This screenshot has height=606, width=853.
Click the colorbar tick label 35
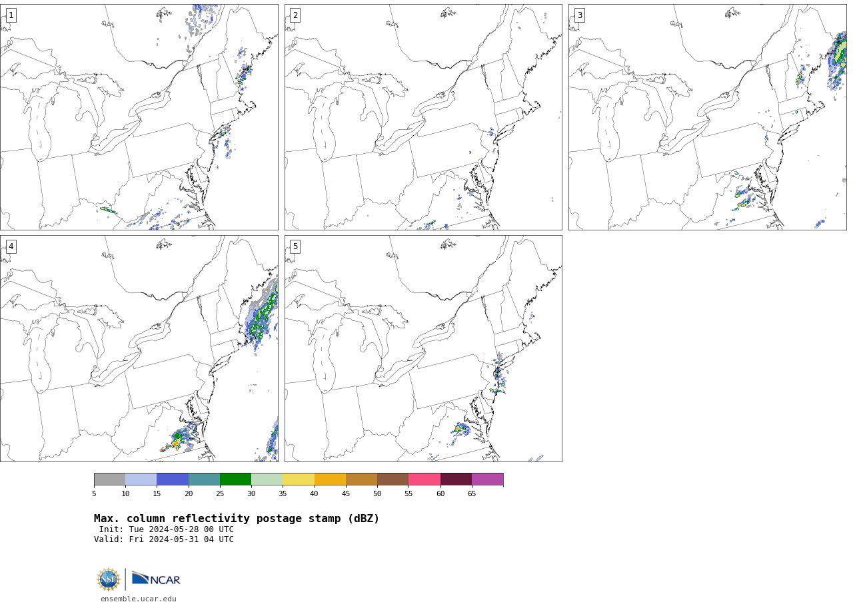283,493
